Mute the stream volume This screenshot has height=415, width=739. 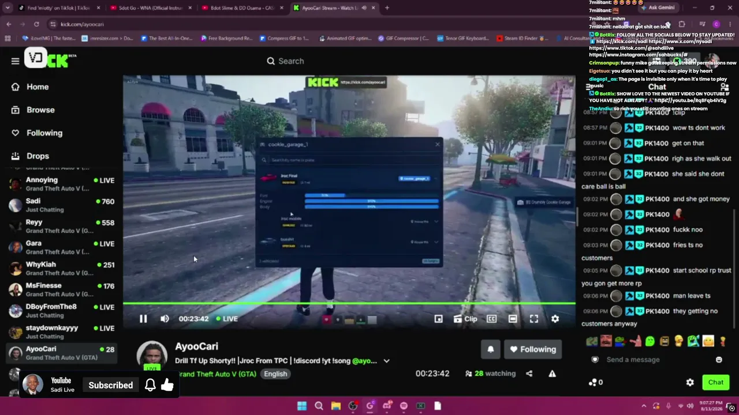click(x=165, y=319)
